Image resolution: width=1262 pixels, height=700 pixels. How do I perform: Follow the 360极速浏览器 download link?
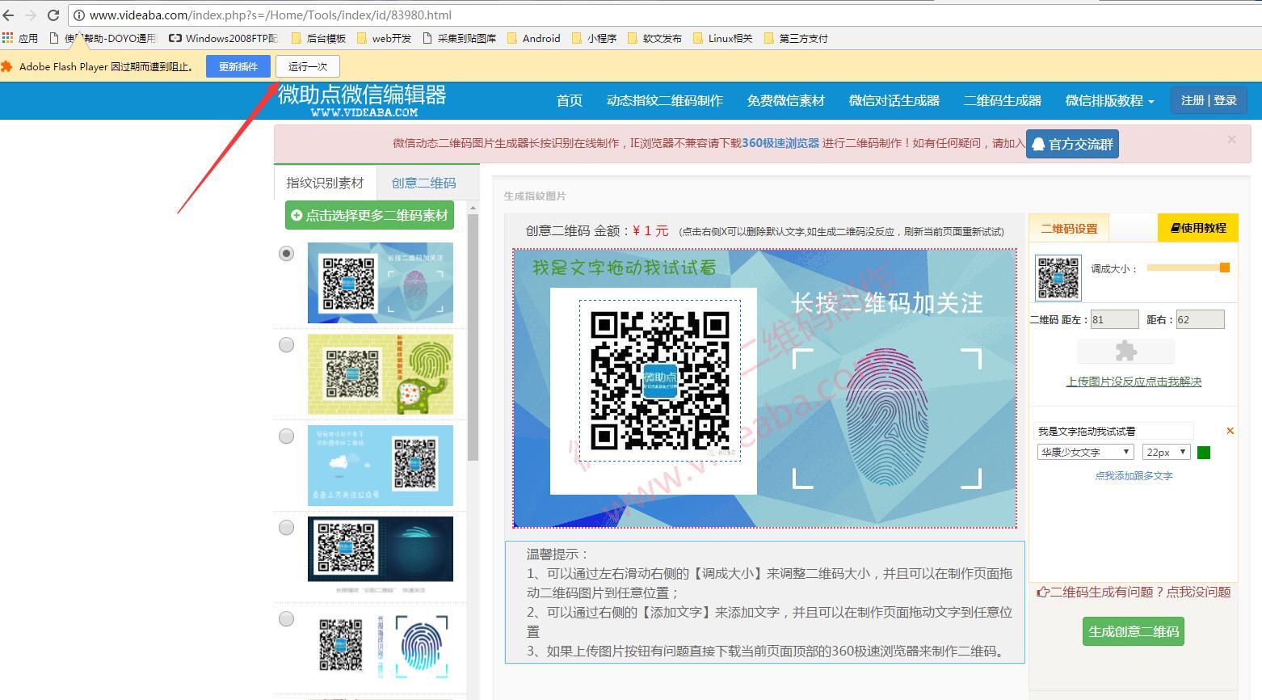[x=780, y=143]
